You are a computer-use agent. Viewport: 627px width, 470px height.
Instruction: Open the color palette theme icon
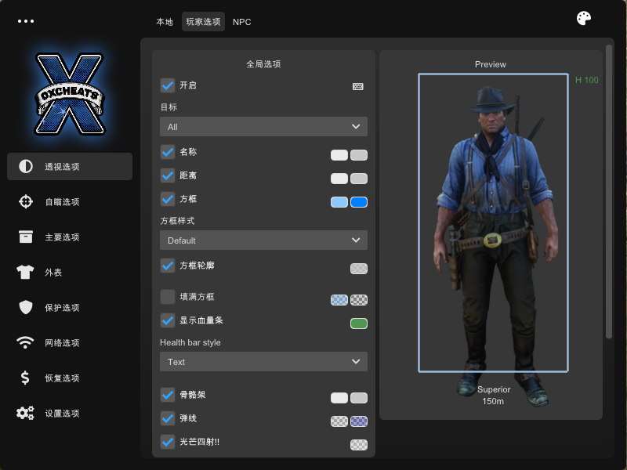[584, 19]
